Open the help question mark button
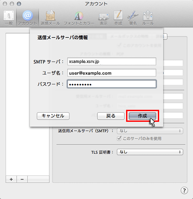The width and height of the screenshot is (193, 199). 184,190
